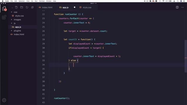Open the Terminal menu
The image size is (187, 105).
coord(42,1)
